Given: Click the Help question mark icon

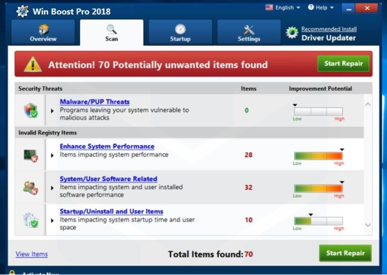Looking at the screenshot, I should coord(311,7).
